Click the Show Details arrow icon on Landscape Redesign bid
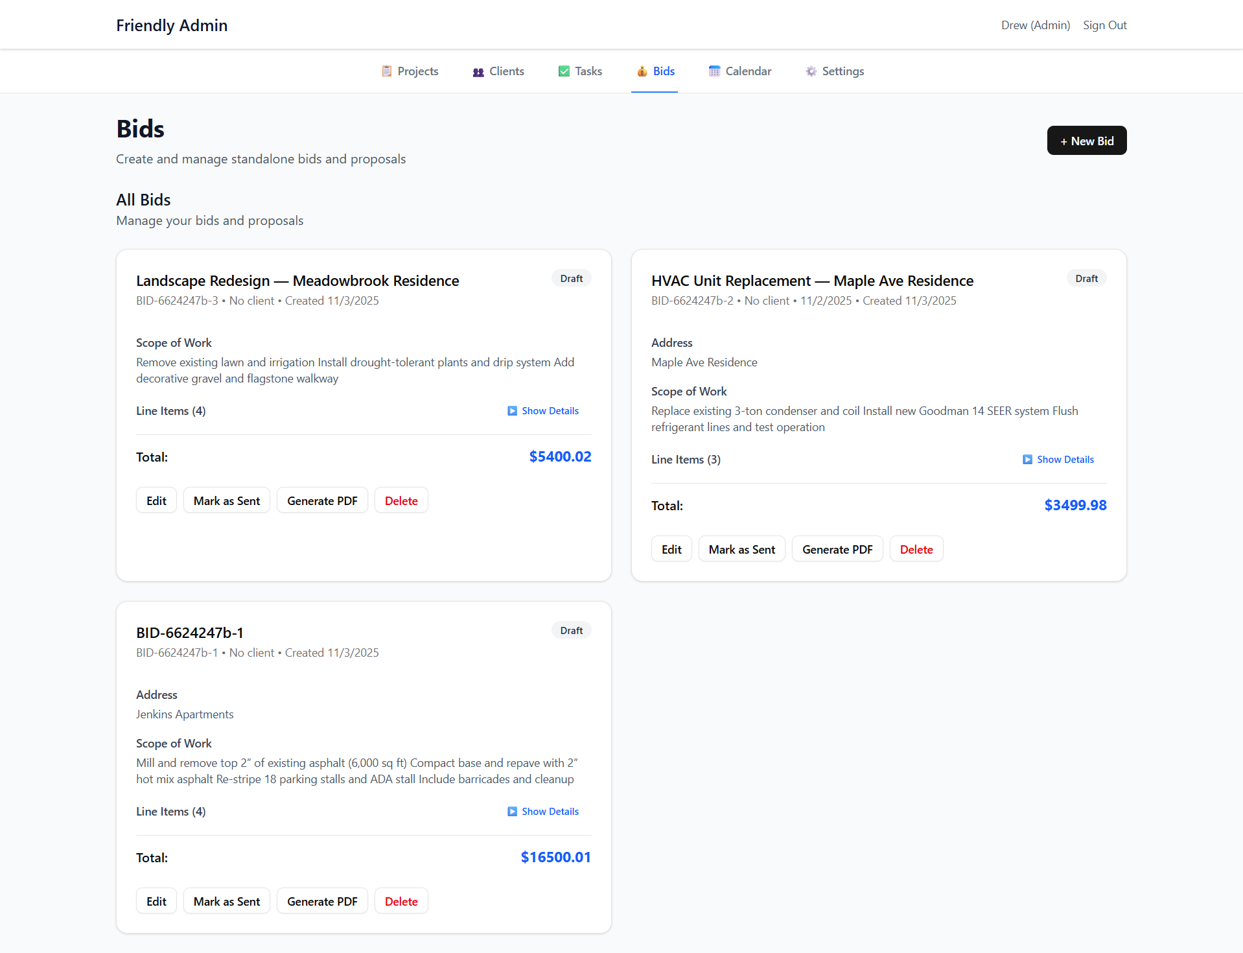This screenshot has height=953, width=1243. (x=512, y=411)
